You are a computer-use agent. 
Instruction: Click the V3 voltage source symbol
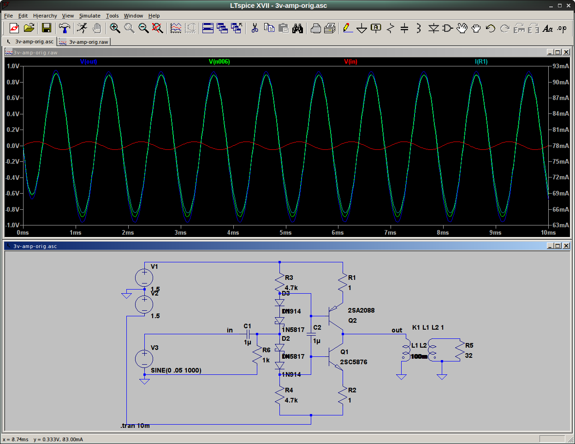click(x=144, y=359)
